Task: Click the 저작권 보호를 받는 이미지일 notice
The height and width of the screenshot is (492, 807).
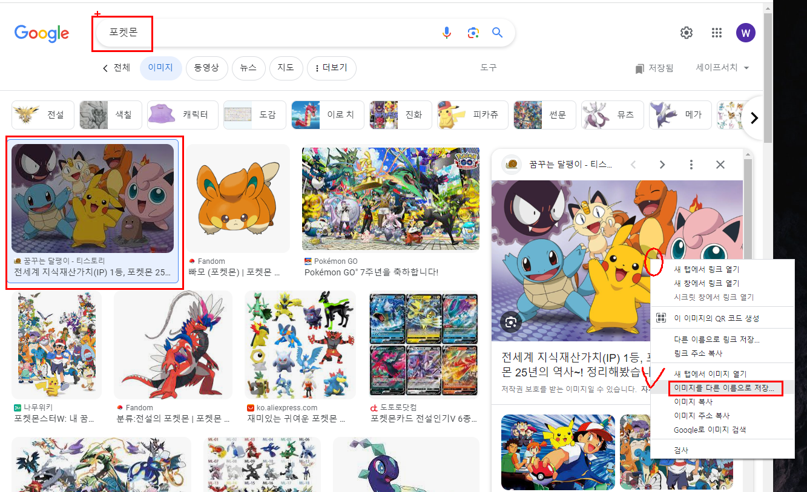Action: point(569,389)
